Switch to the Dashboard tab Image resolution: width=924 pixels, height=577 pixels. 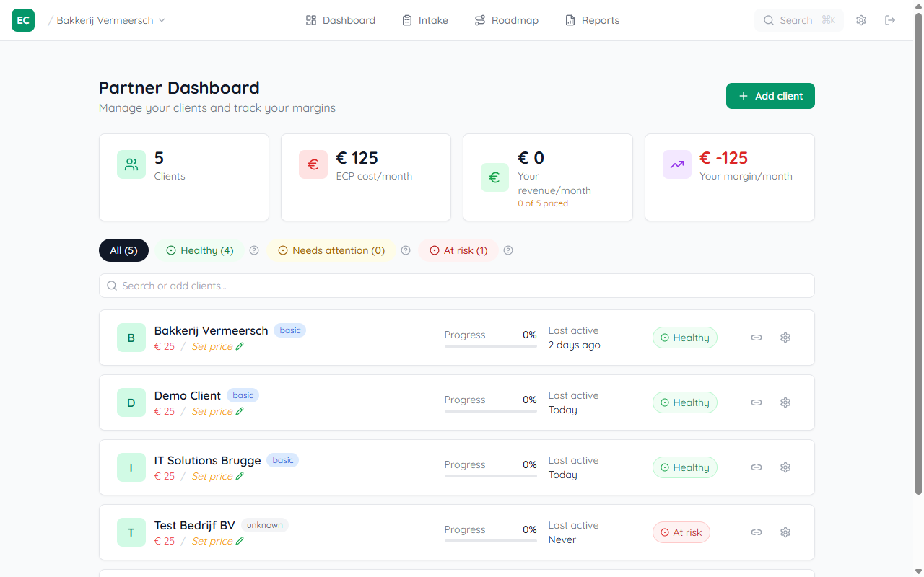tap(340, 19)
